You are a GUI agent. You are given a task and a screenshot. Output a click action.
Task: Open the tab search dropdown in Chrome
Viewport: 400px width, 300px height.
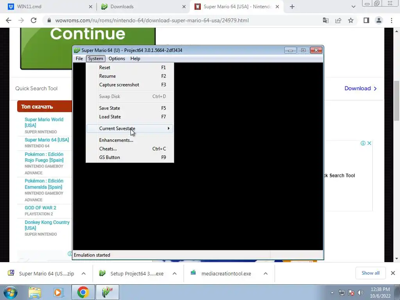coord(353,7)
